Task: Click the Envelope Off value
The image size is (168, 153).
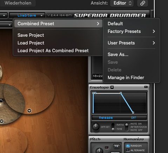Action: click(x=133, y=118)
